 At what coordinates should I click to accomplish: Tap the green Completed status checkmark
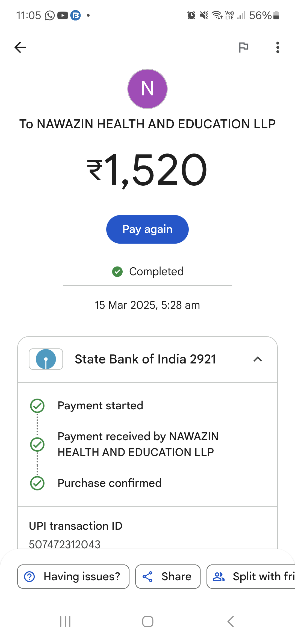(x=117, y=272)
